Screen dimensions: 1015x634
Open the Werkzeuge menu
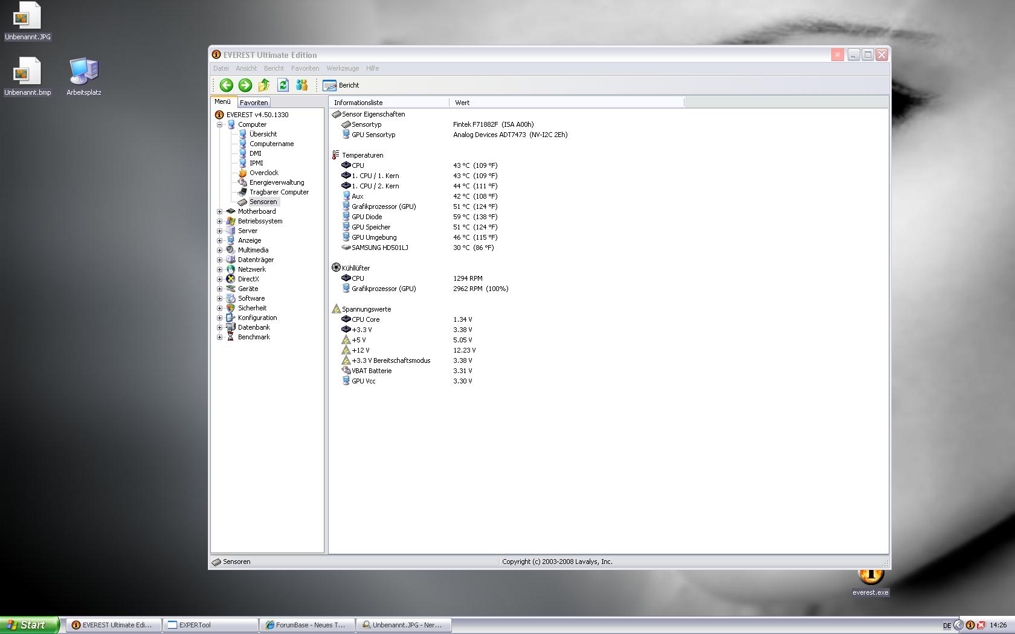343,68
